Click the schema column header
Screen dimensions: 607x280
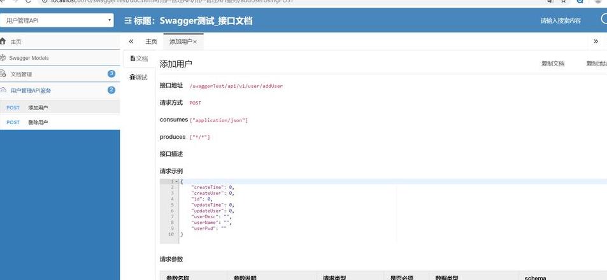[x=536, y=277]
